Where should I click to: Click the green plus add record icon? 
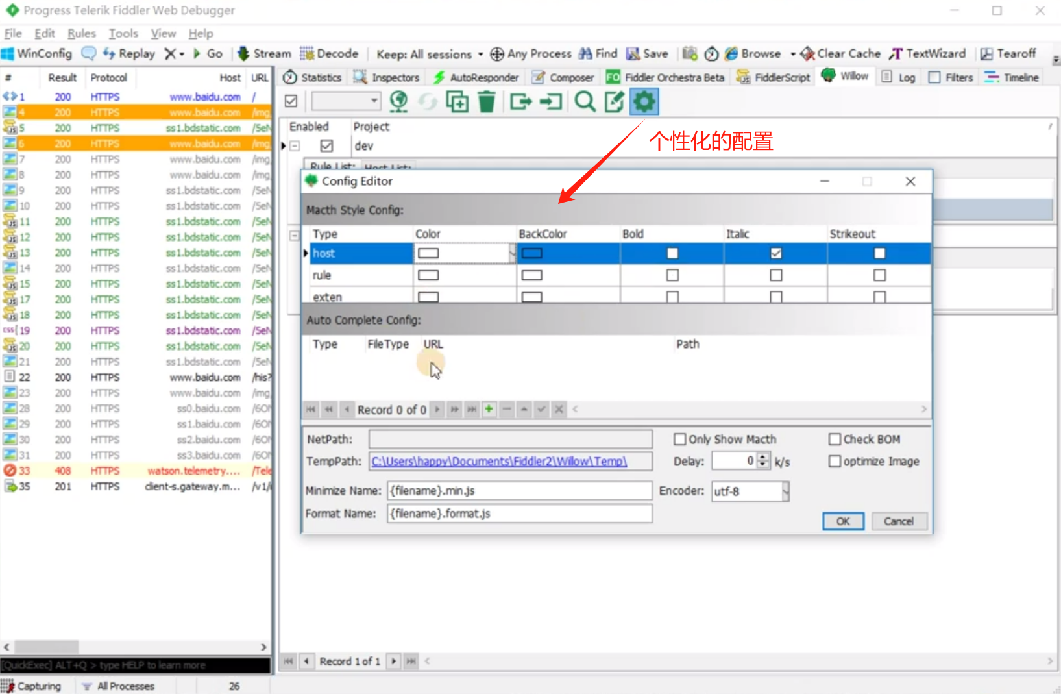click(x=489, y=409)
